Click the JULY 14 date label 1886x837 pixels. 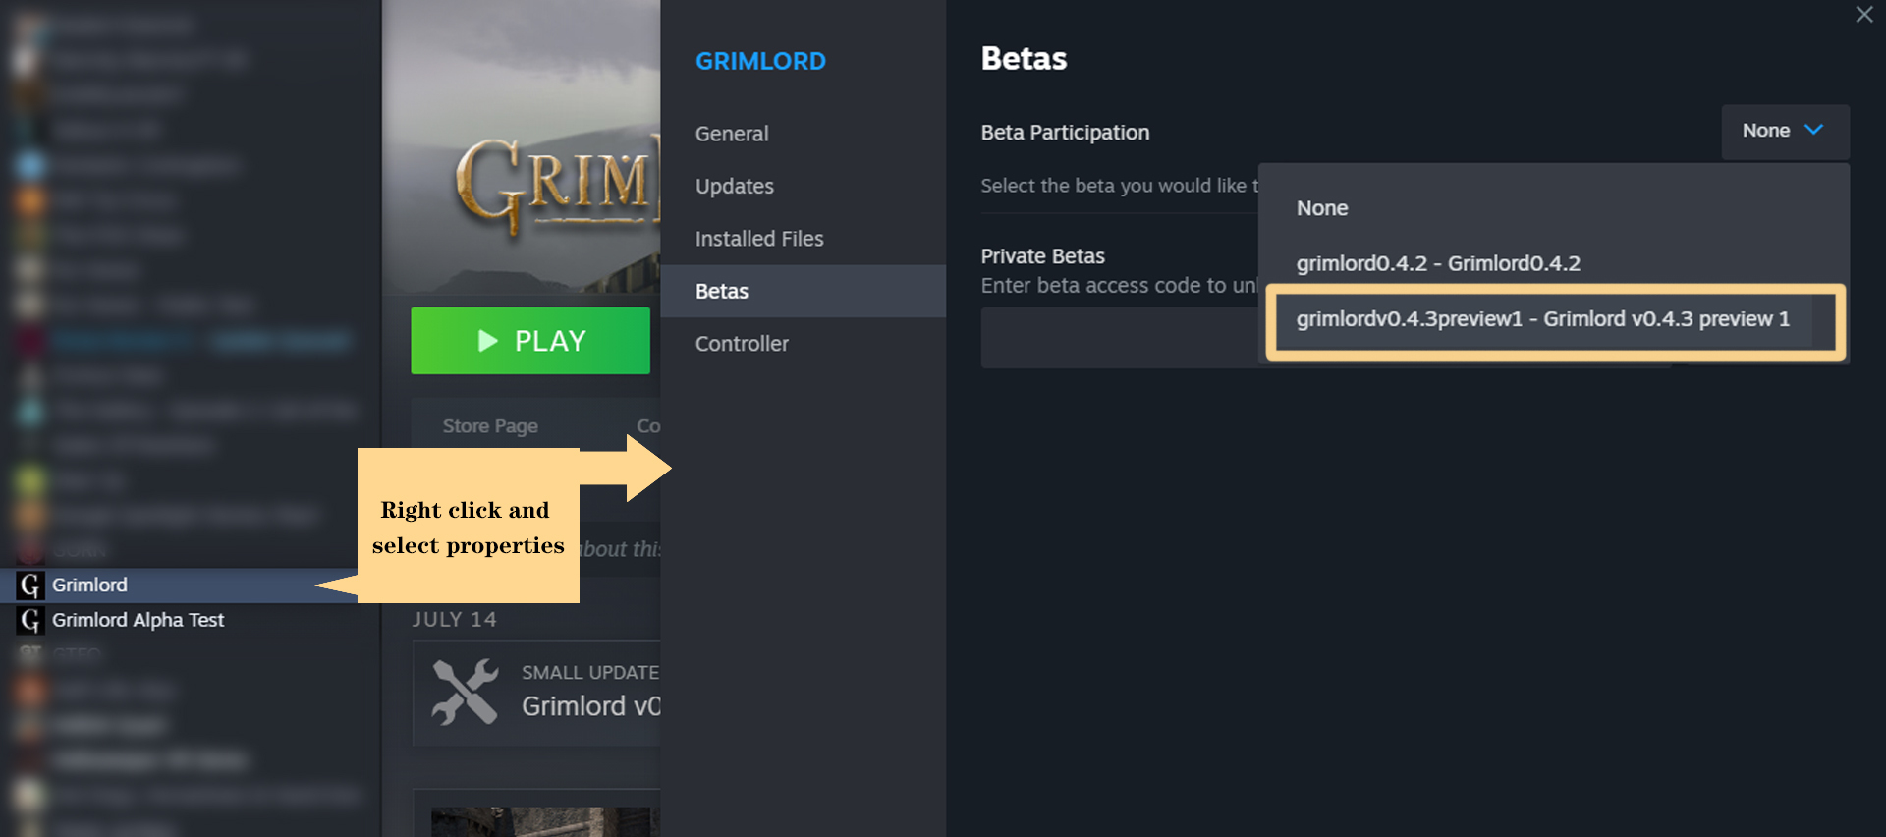455,620
